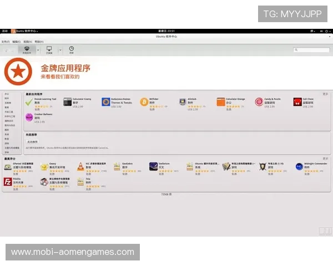Viewport: 333px width, 266px height.
Task: Click More link in newest applications section
Action: (325, 94)
